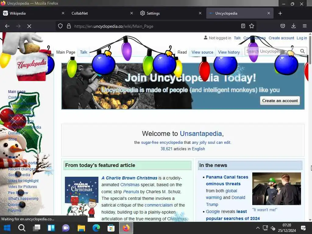
Task: Close the CollabNet tab
Action: coord(132,13)
